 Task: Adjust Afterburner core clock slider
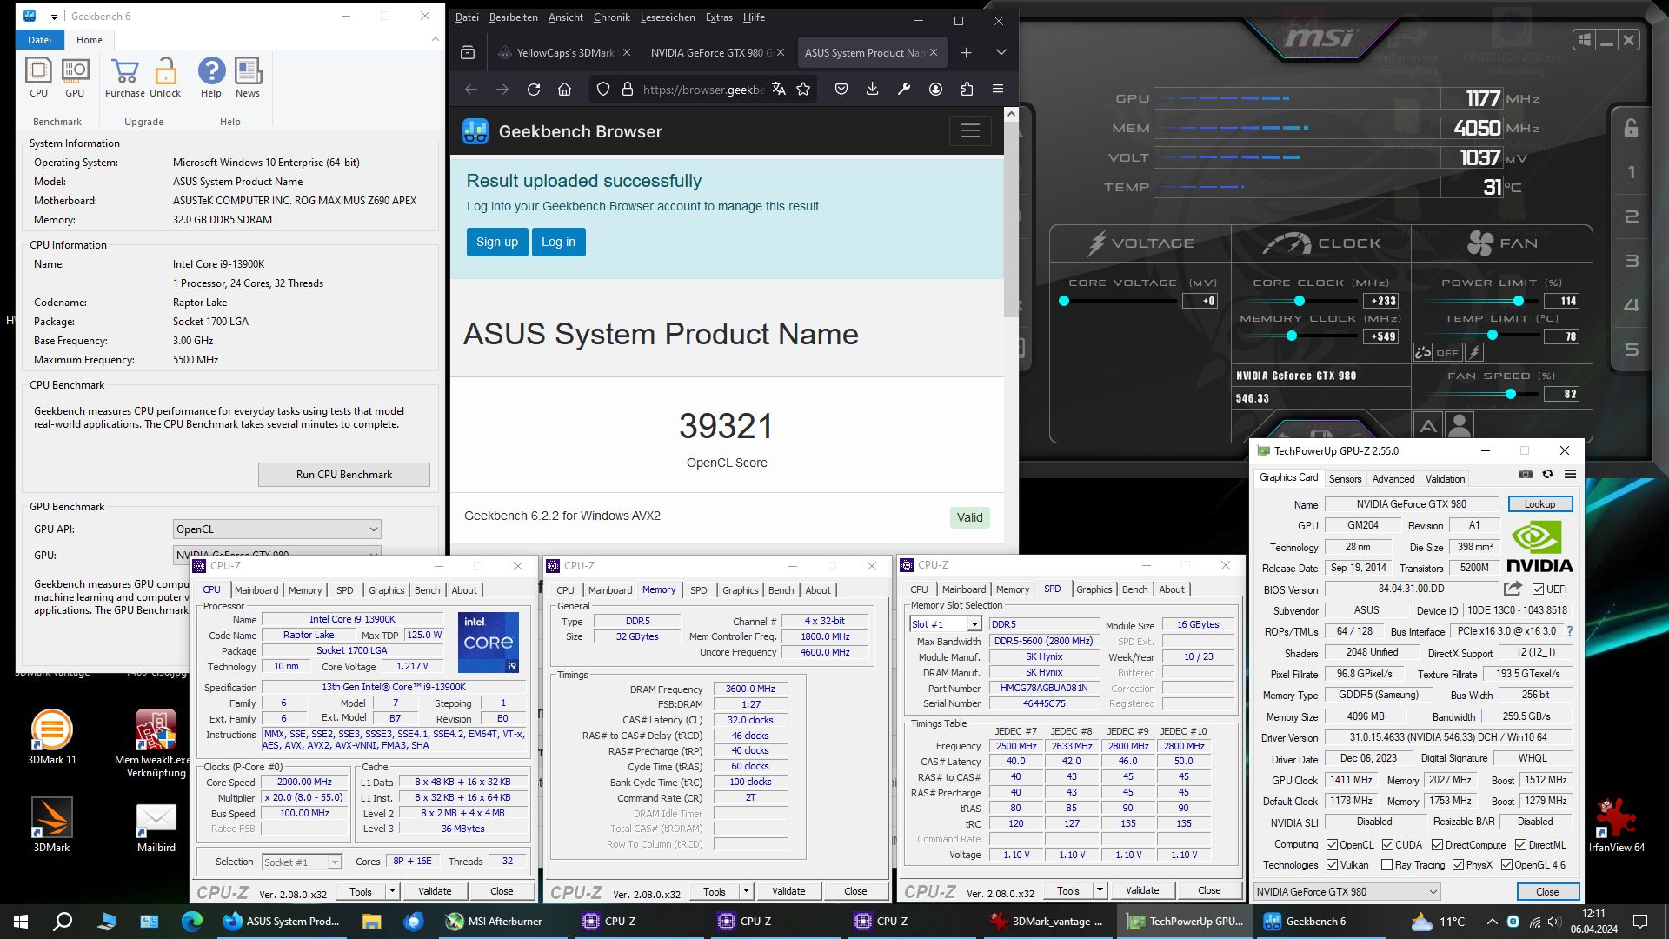click(1299, 301)
